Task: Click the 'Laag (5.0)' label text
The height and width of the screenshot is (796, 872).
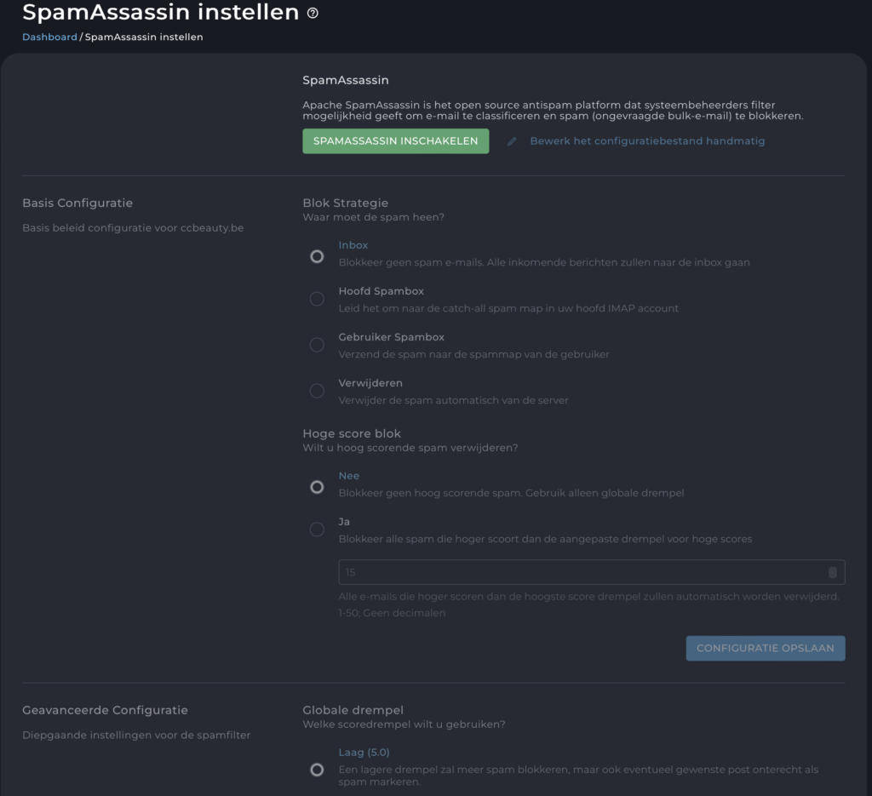Action: (364, 753)
